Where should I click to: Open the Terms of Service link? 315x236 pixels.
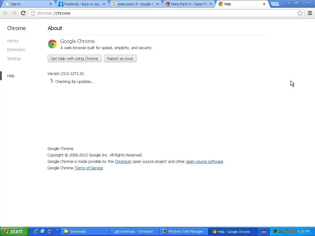89,168
